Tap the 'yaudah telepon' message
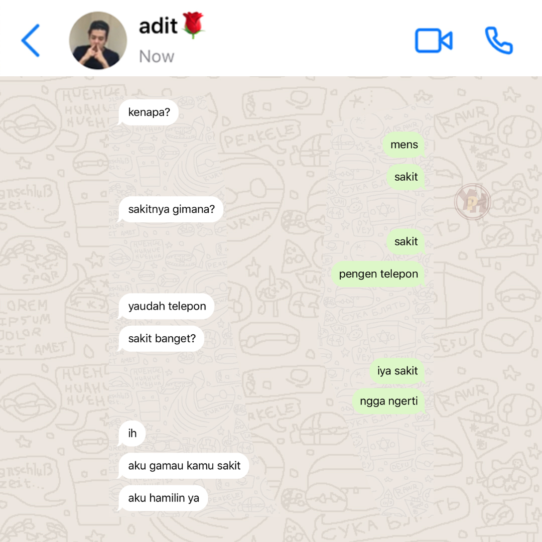Image resolution: width=542 pixels, height=542 pixels. pyautogui.click(x=167, y=306)
